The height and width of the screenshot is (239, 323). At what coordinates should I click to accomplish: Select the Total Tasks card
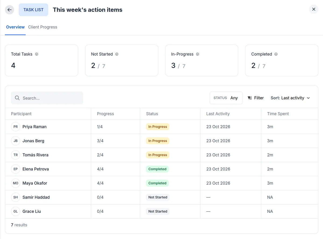pyautogui.click(x=41, y=60)
